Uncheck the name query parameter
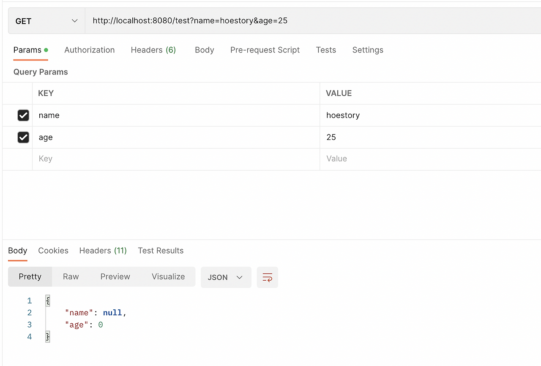The height and width of the screenshot is (366, 541). [23, 115]
